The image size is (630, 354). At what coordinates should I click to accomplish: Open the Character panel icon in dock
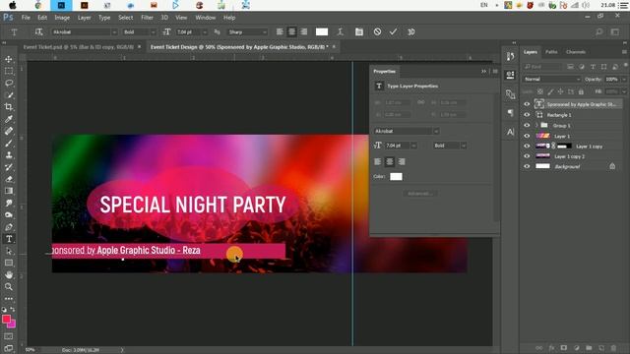tap(510, 132)
